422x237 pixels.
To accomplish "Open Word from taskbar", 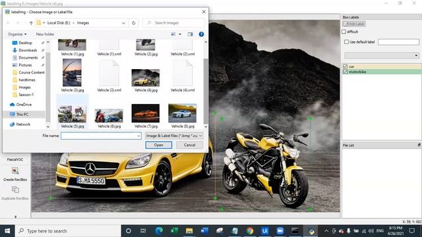I will 204,231.
